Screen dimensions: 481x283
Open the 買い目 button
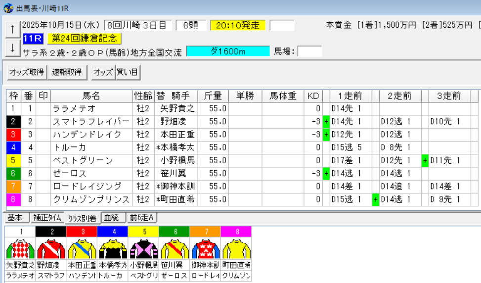[x=128, y=72]
